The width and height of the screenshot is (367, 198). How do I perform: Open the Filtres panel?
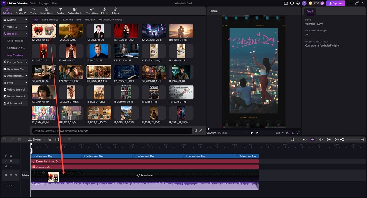[105, 11]
